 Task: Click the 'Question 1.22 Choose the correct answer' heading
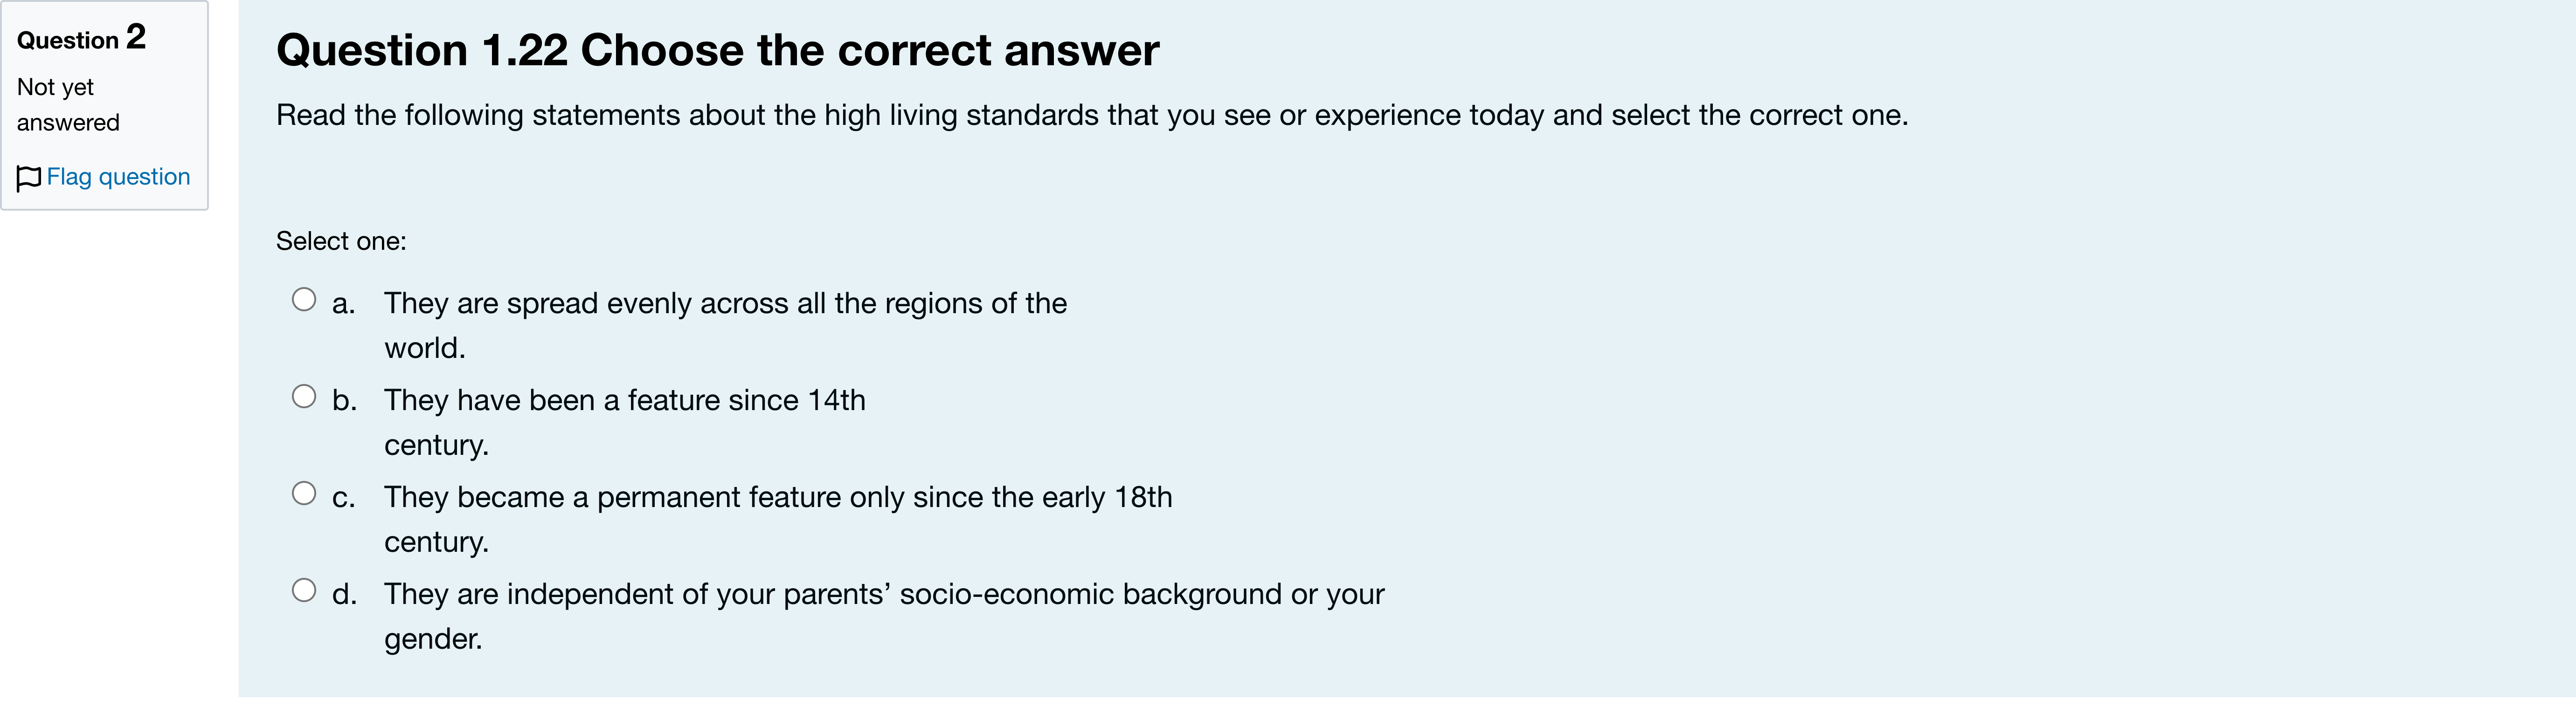tap(717, 50)
